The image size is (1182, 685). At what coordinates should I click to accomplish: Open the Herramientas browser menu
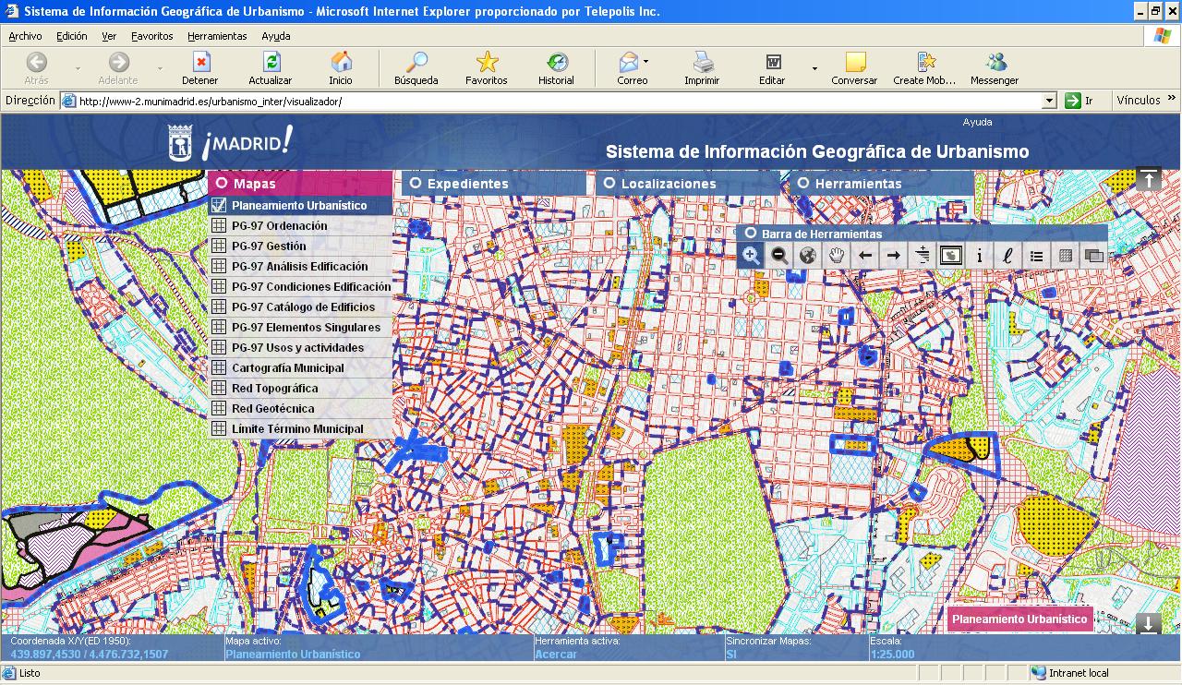click(217, 36)
